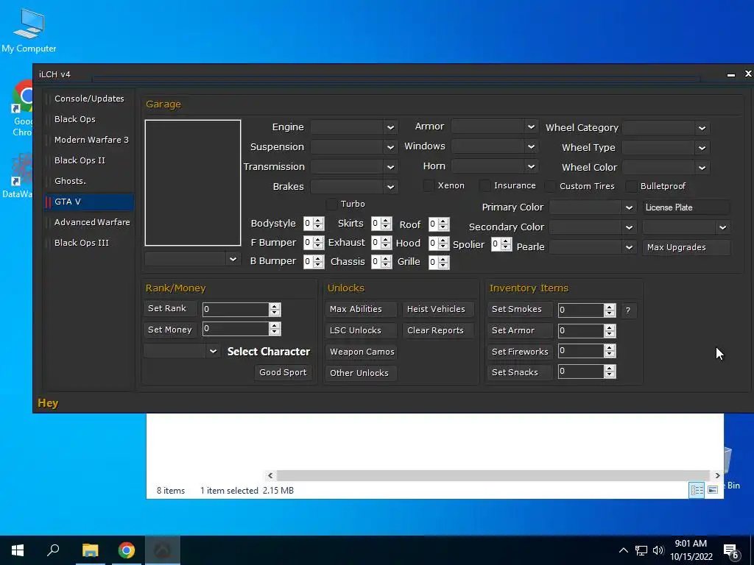Open the Select Character dropdown
The width and height of the screenshot is (754, 565).
181,351
